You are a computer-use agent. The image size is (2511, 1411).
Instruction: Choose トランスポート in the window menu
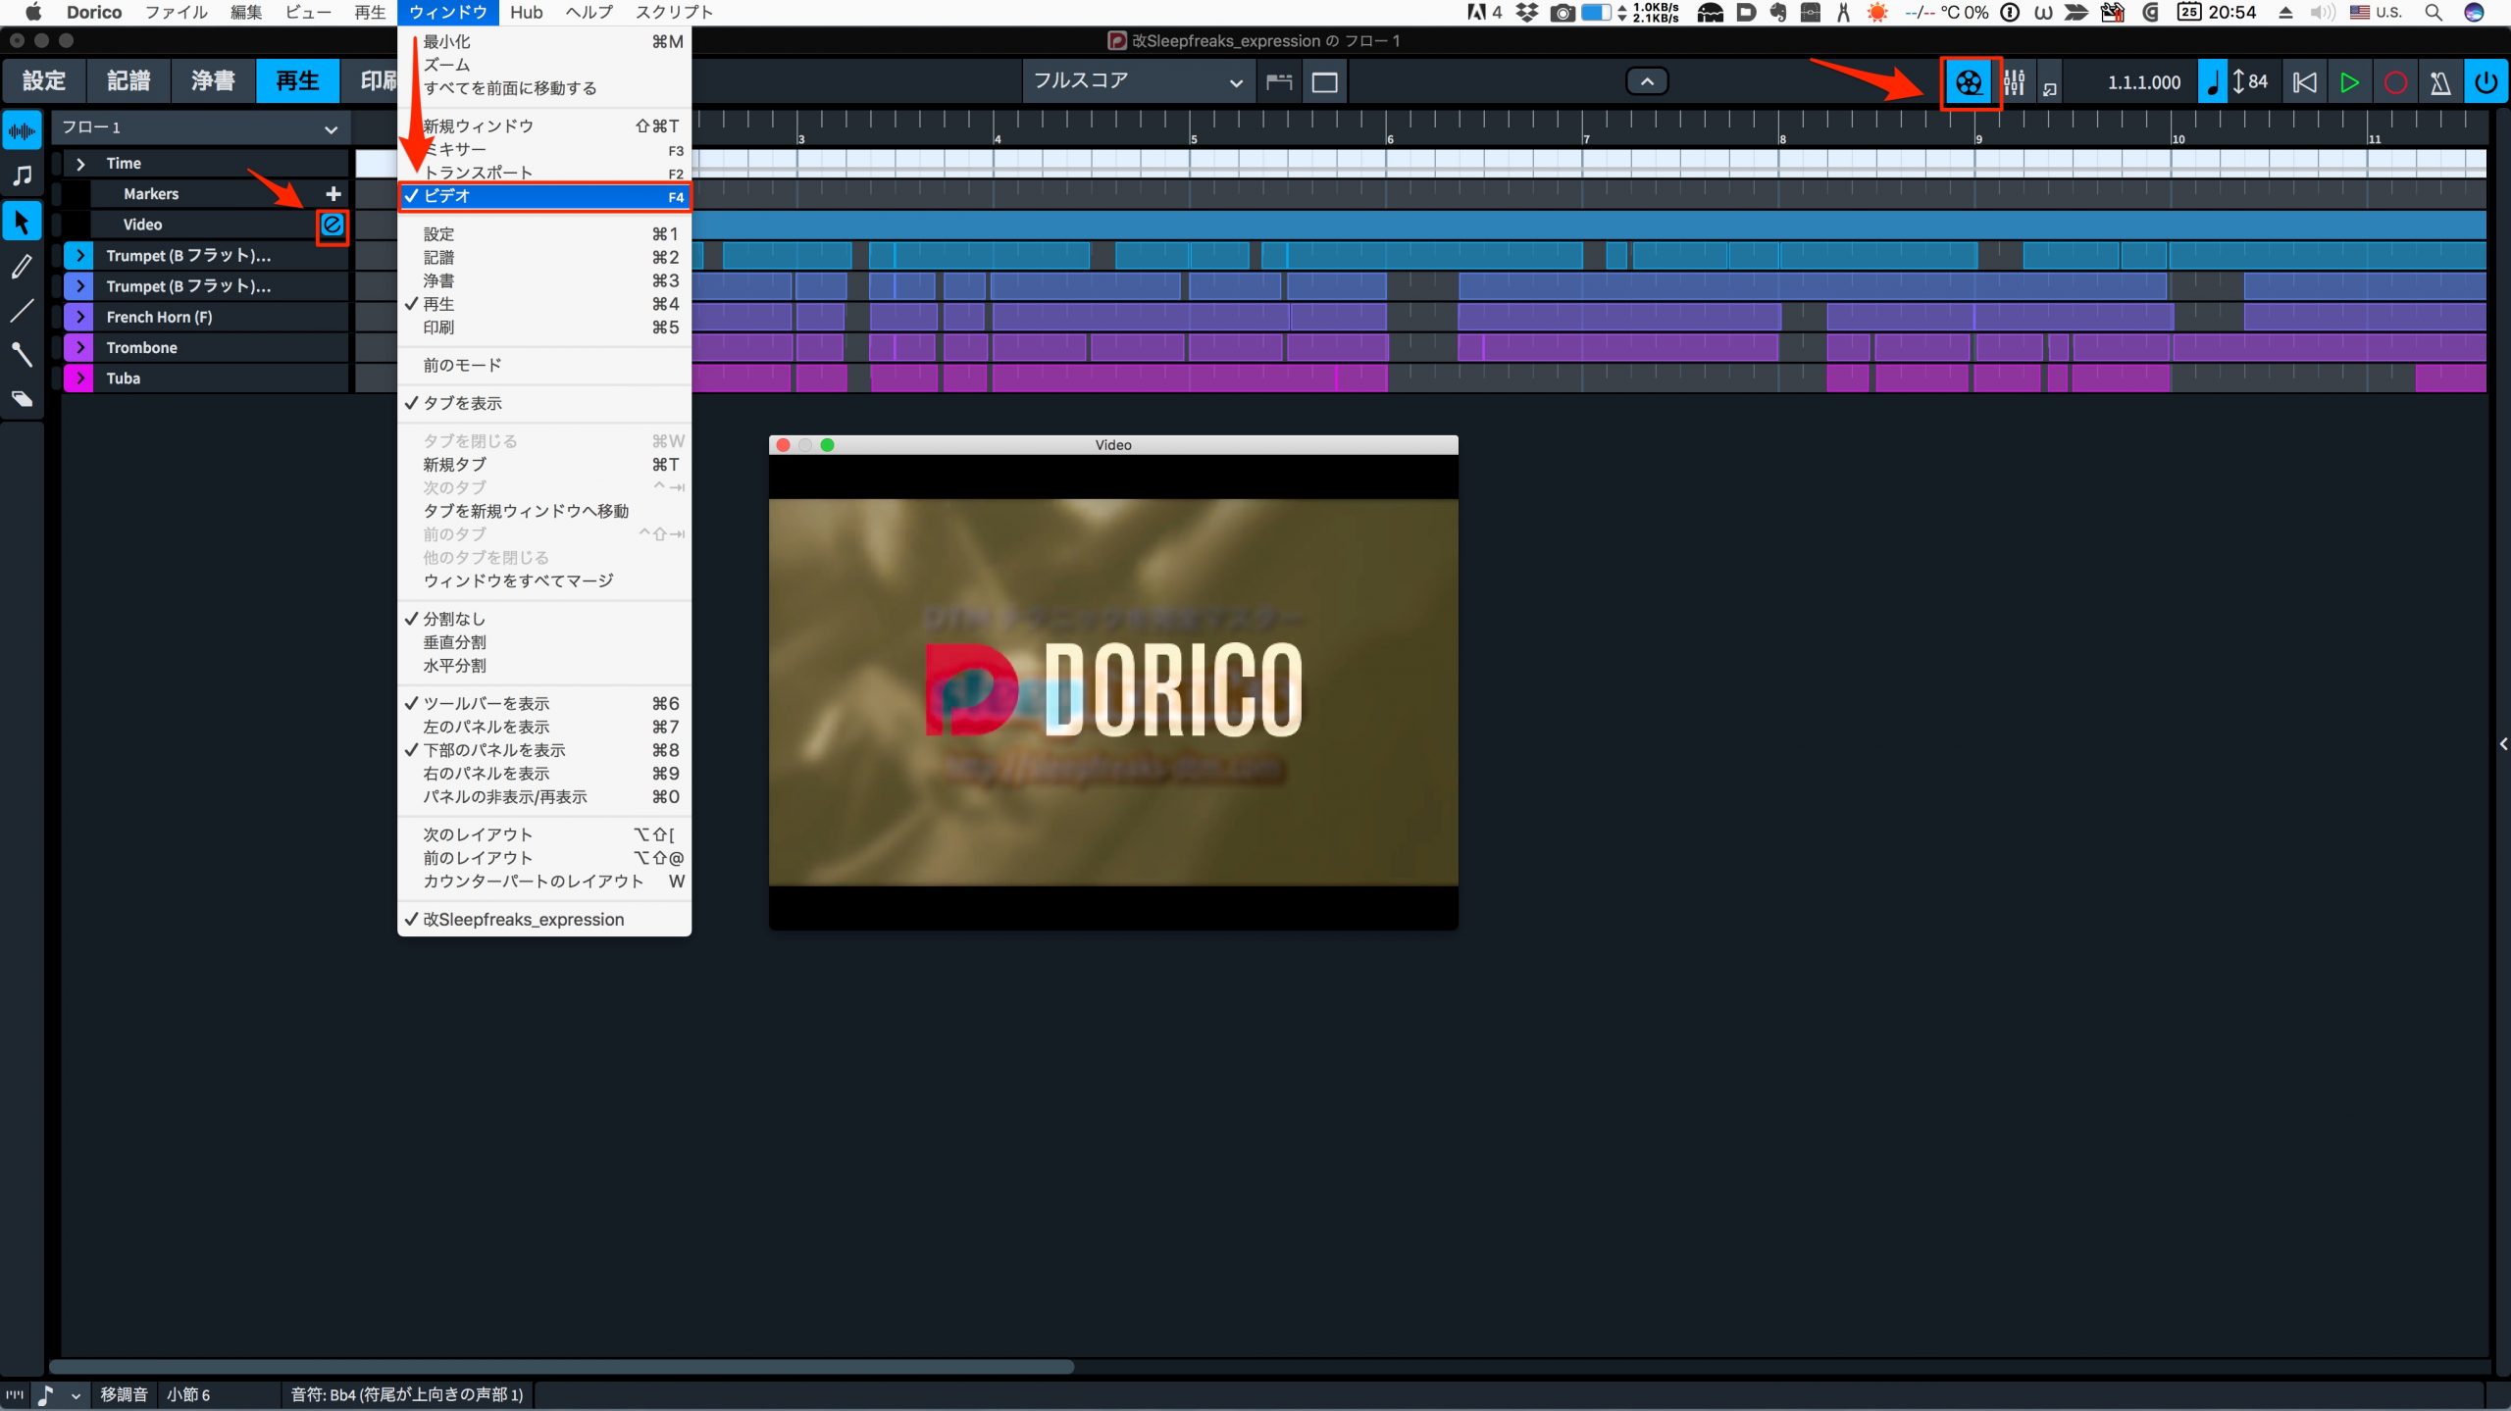[544, 173]
